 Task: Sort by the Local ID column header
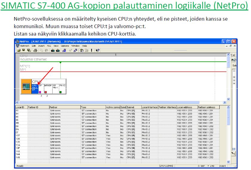(x=22, y=107)
